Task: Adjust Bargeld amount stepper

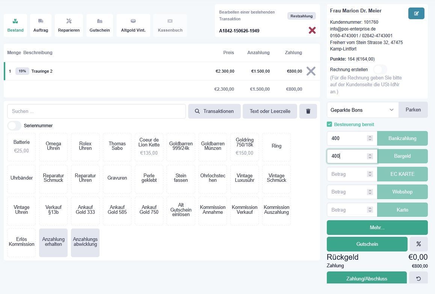Action: pyautogui.click(x=370, y=156)
